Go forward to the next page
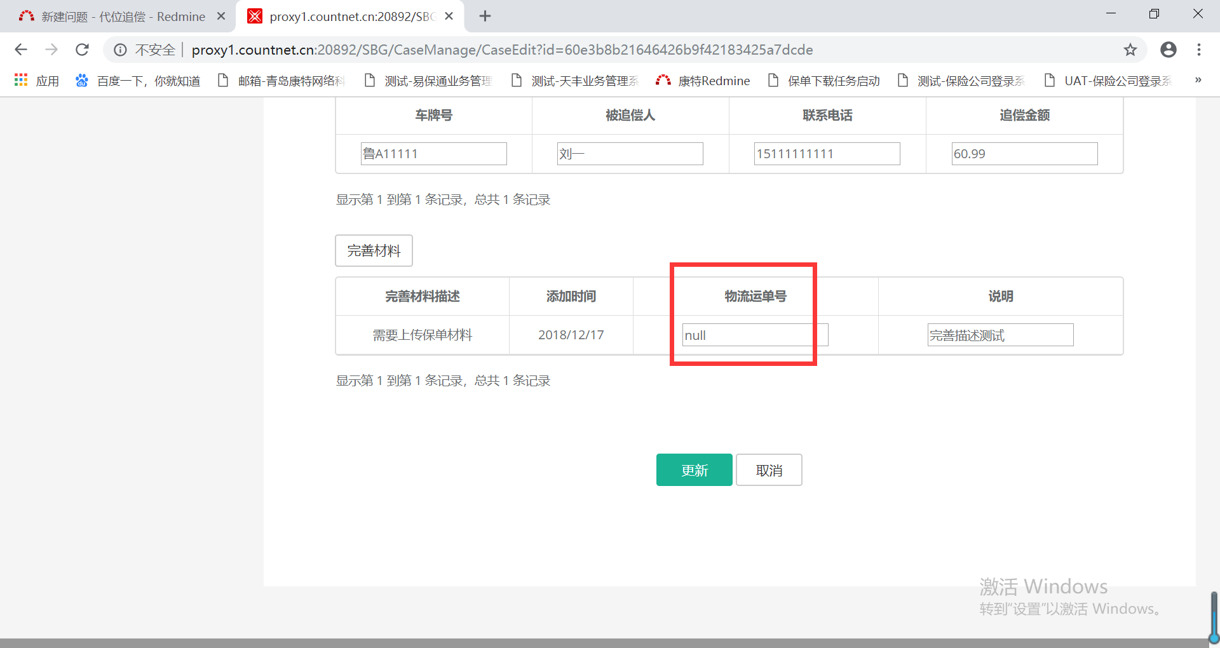Screen dimensions: 1220x648 (x=51, y=50)
